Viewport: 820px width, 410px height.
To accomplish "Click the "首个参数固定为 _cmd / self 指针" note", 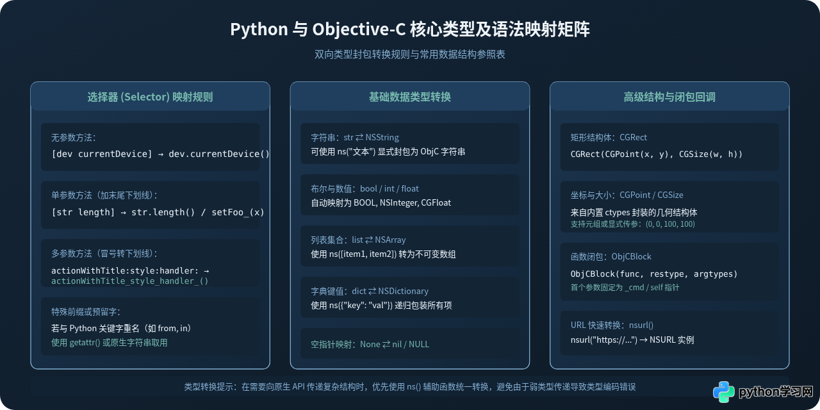I will click(625, 288).
